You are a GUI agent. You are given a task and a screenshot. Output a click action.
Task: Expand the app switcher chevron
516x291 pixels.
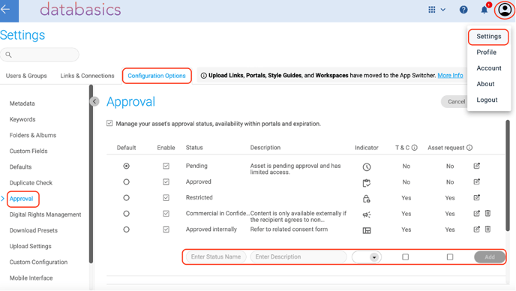tap(443, 10)
